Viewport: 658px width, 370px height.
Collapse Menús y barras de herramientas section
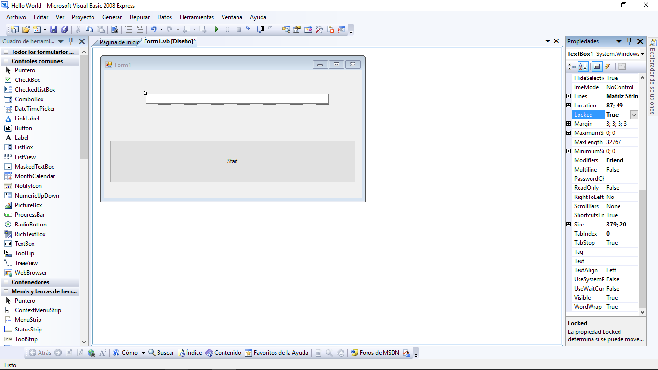[6, 291]
